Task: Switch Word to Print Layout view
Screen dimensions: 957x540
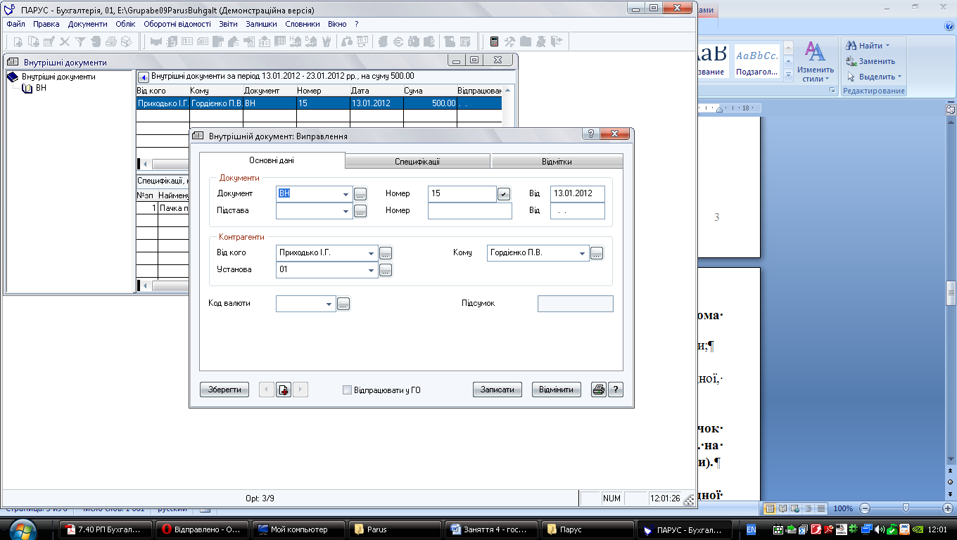Action: coord(770,508)
